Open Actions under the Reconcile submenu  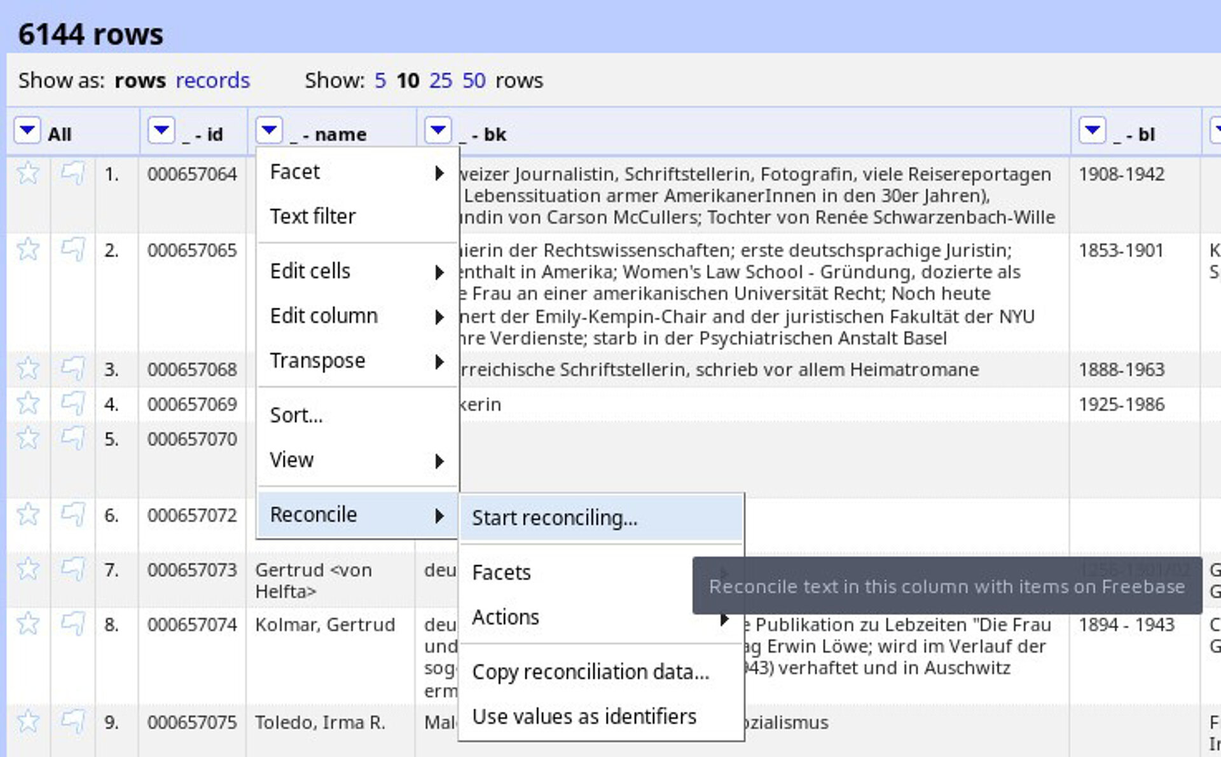(x=601, y=617)
